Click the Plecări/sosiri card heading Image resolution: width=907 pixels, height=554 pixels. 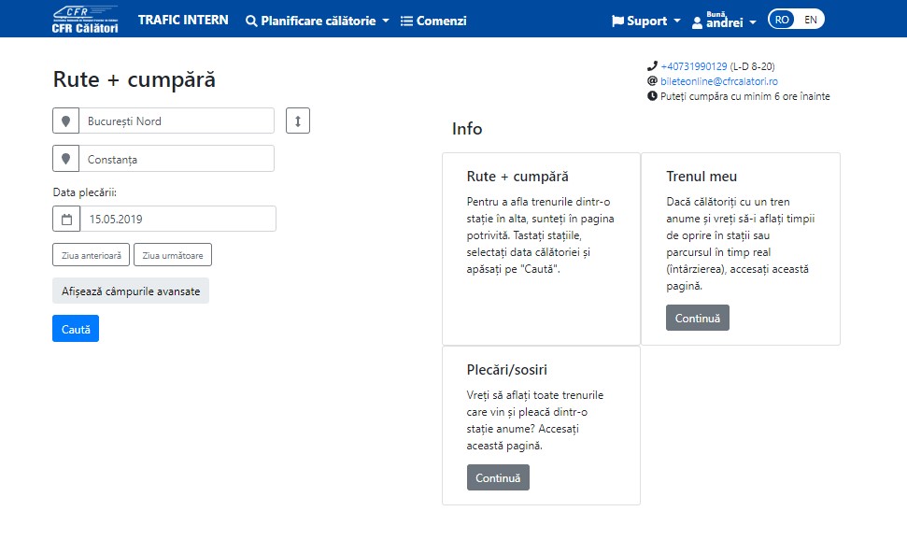pyautogui.click(x=506, y=370)
